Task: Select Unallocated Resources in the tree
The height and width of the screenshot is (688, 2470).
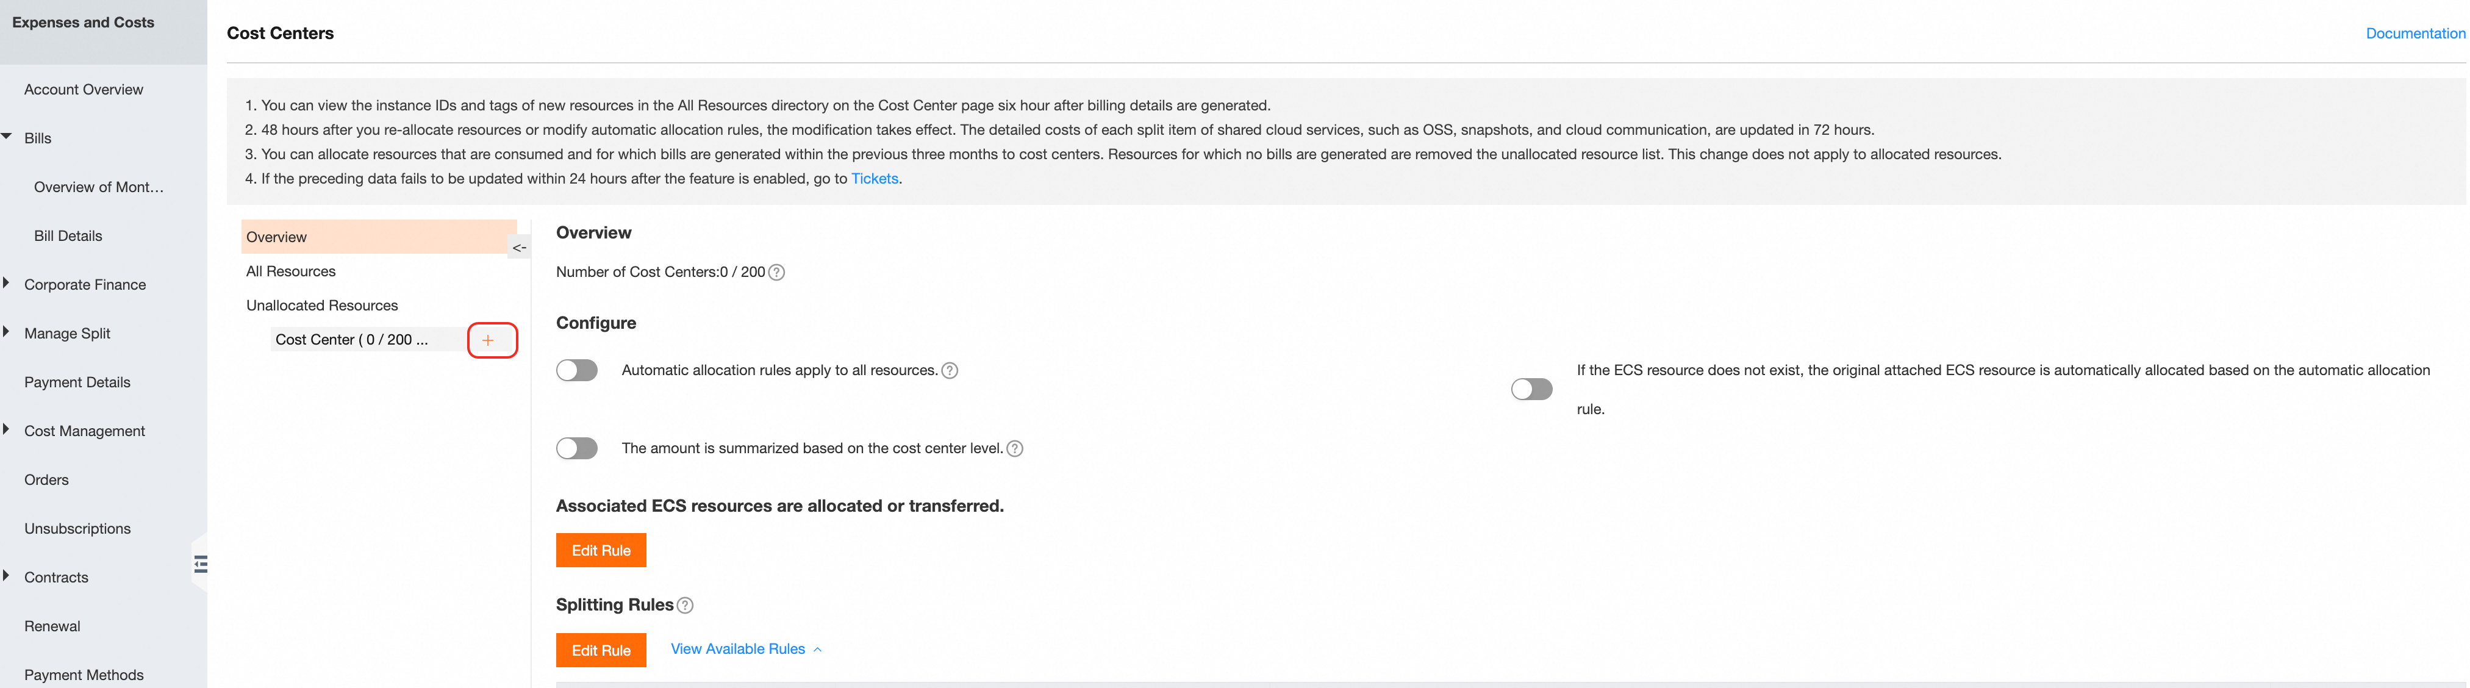Action: point(322,305)
